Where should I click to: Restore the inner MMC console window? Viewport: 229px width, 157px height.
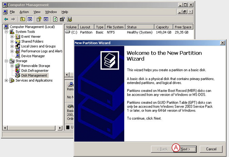tap(185, 12)
